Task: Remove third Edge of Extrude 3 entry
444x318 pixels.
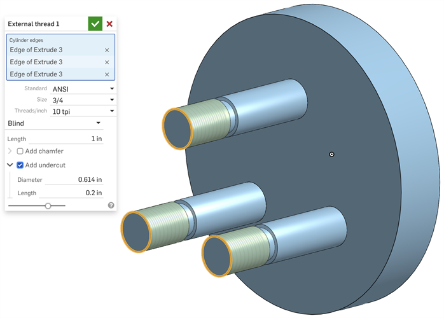Action: [x=107, y=74]
